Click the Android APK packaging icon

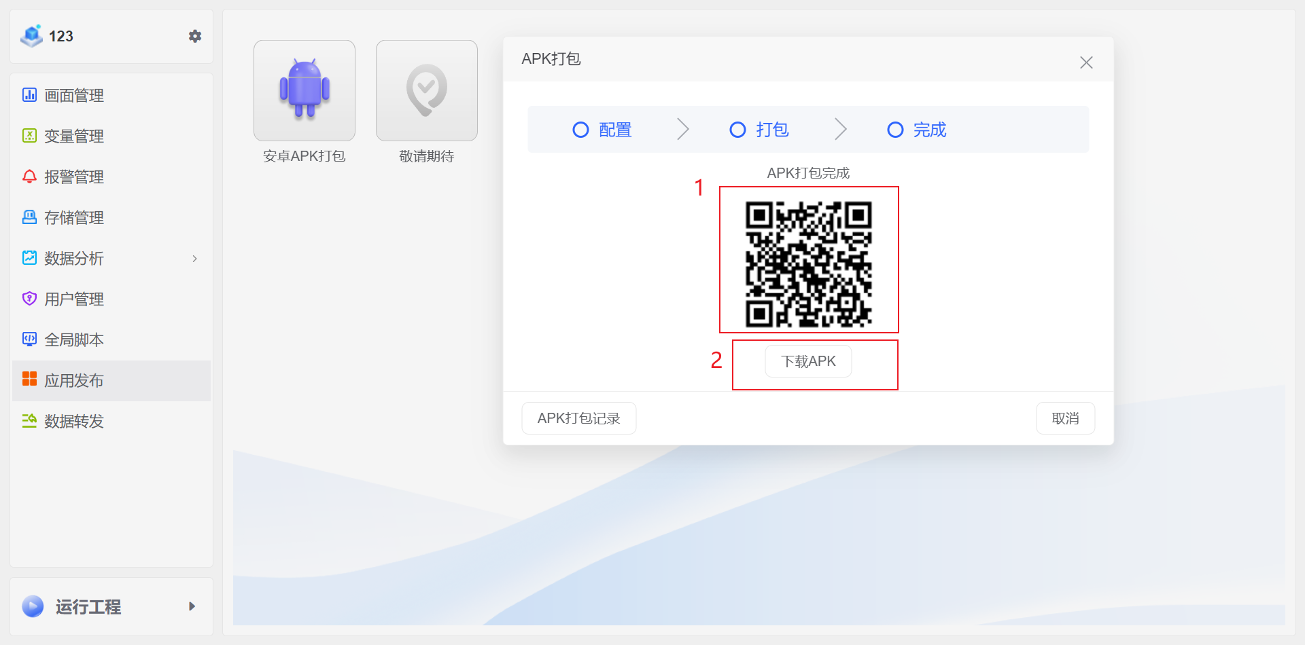tap(304, 90)
